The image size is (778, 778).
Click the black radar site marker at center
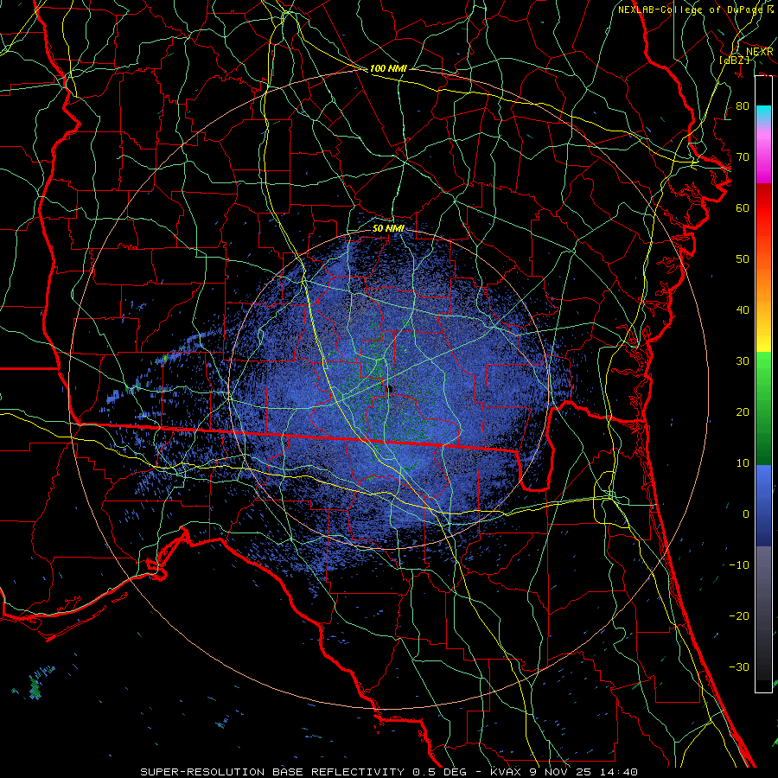[x=390, y=389]
